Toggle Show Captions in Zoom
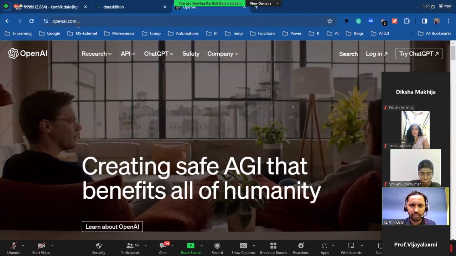The height and width of the screenshot is (256, 456). tap(243, 248)
